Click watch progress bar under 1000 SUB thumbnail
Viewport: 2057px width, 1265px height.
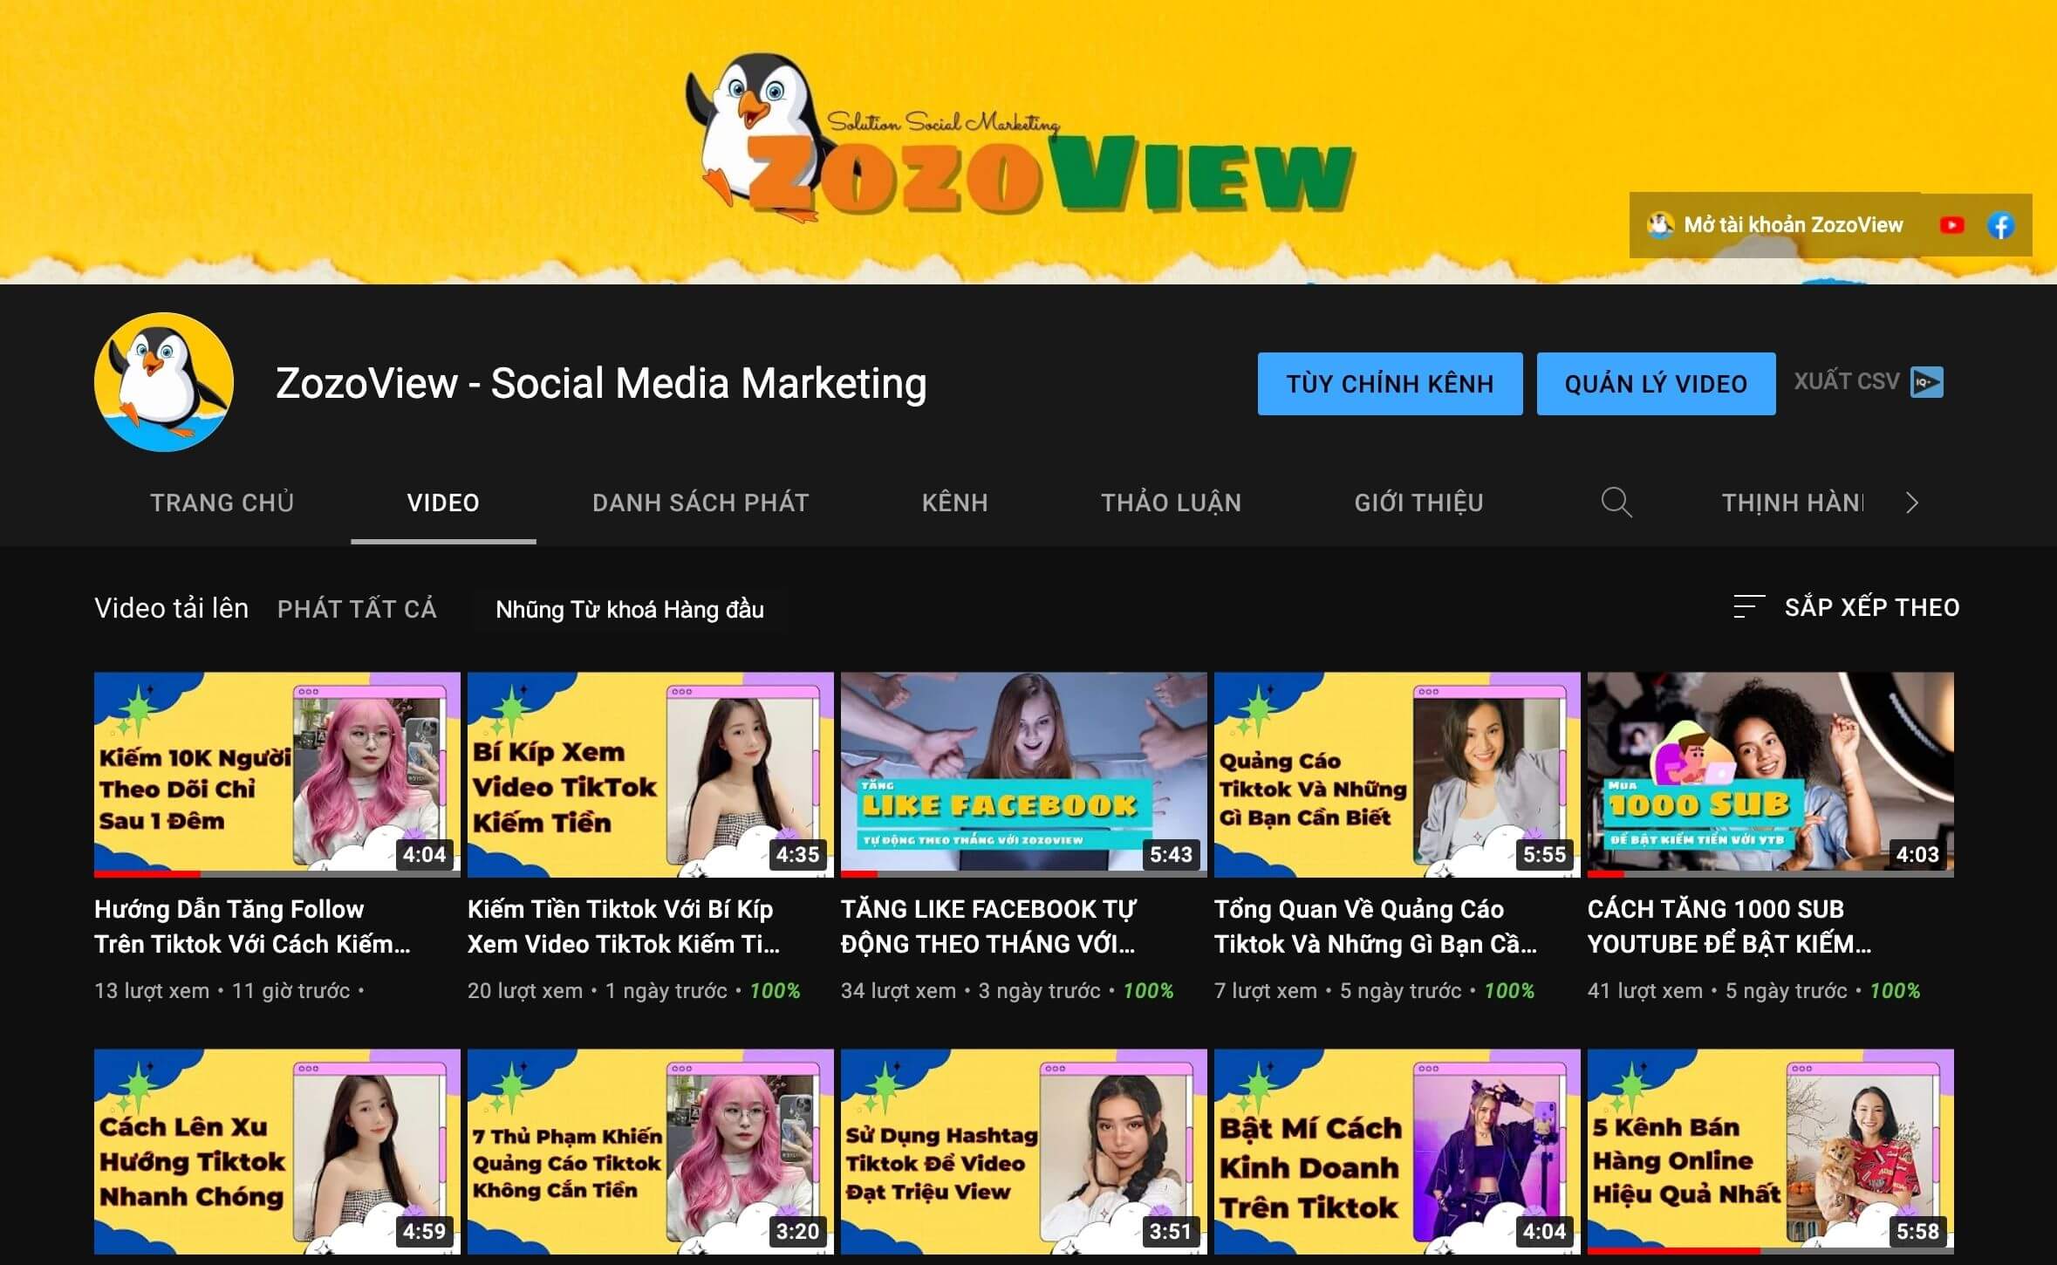click(x=1771, y=874)
